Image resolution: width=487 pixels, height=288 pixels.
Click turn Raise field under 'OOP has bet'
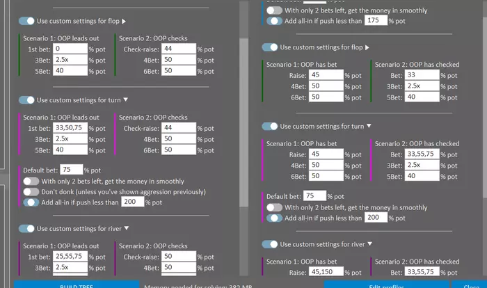326,154
